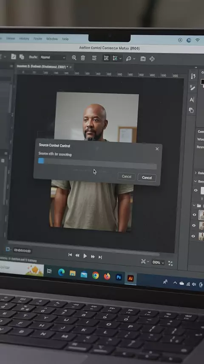
Task: Click the rewind button in playback controls
Action: pyautogui.click(x=77, y=255)
